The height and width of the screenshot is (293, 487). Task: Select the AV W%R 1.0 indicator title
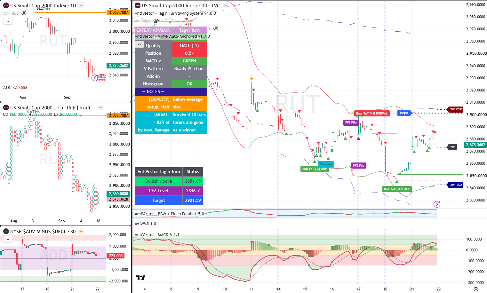(x=145, y=224)
